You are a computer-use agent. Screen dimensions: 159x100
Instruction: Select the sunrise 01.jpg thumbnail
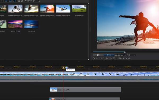pyautogui.click(x=15, y=24)
